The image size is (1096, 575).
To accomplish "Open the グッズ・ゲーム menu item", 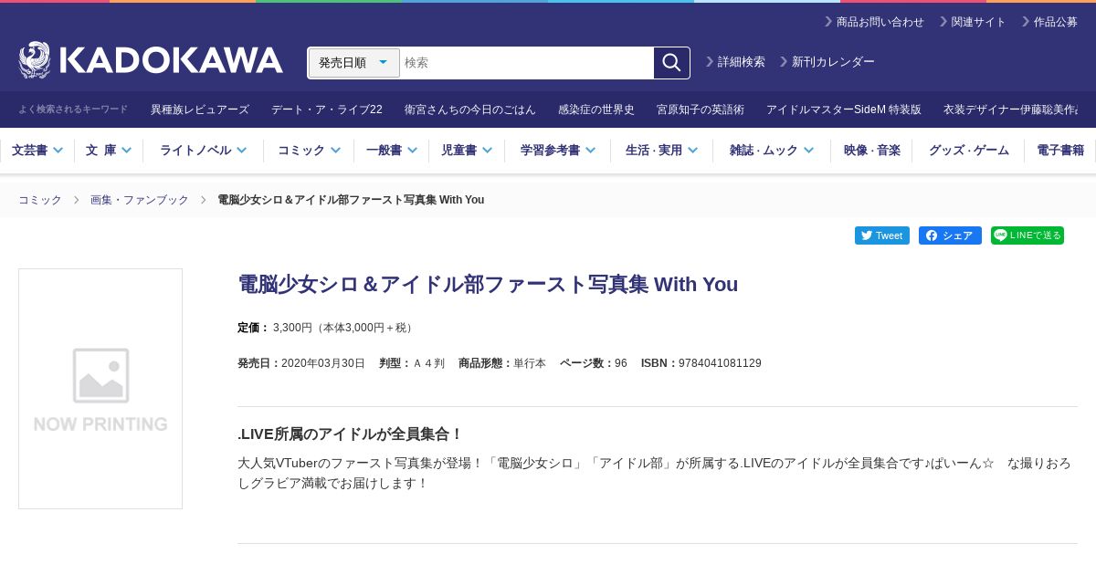I will coord(968,151).
